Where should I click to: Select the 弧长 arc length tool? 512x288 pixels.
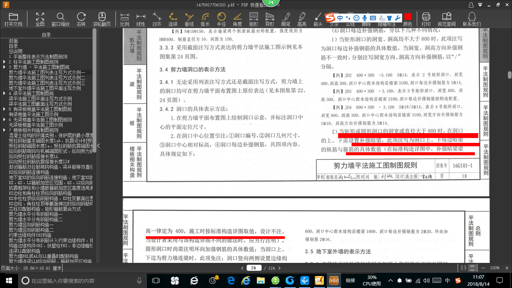pyautogui.click(x=205, y=19)
